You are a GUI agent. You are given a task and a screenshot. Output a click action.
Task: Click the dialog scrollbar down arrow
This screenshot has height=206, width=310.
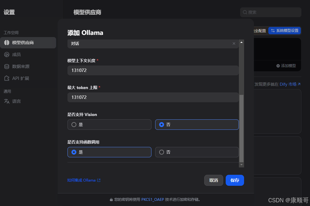click(241, 165)
